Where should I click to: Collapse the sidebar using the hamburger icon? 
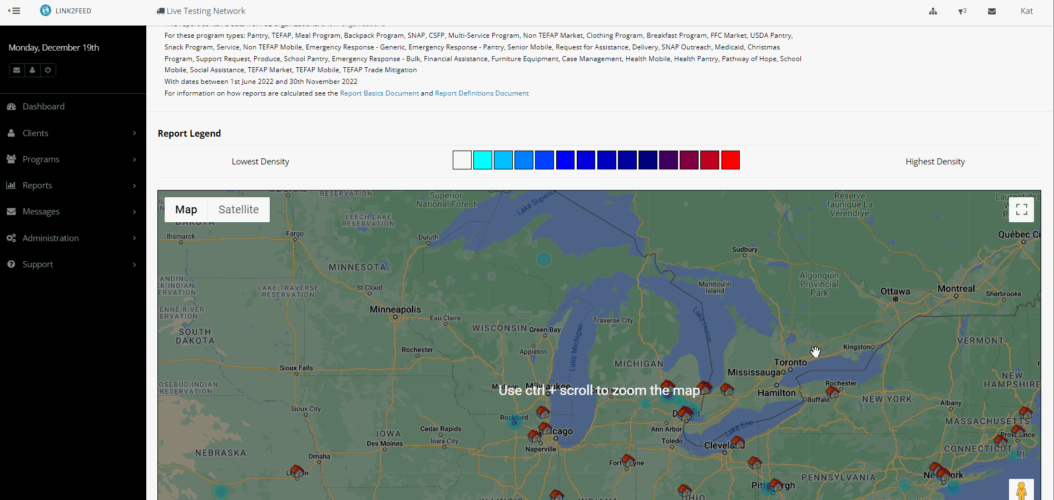coord(14,11)
